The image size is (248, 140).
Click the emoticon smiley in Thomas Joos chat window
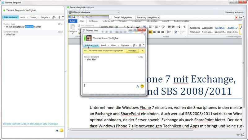pos(142,86)
